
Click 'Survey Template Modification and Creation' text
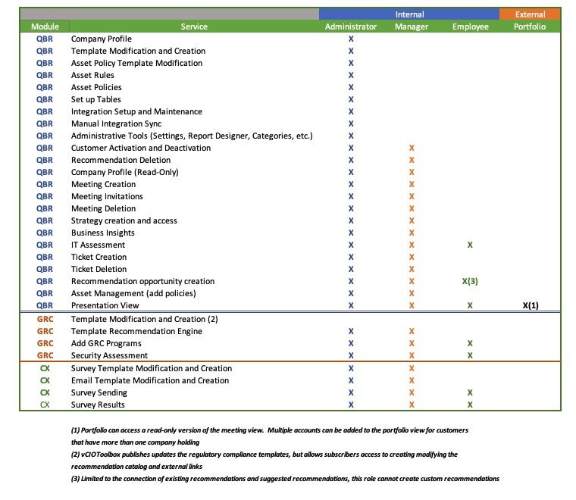[152, 368]
